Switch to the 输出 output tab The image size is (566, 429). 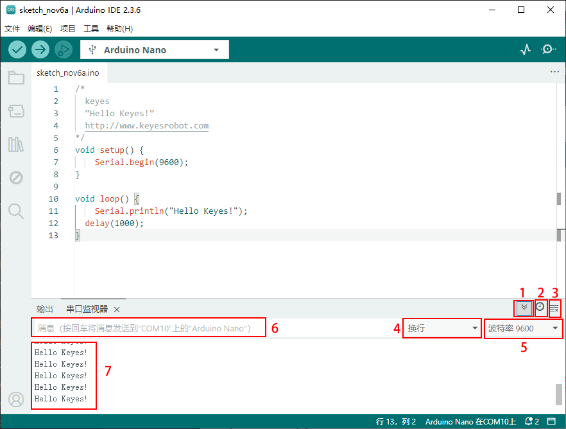(45, 309)
